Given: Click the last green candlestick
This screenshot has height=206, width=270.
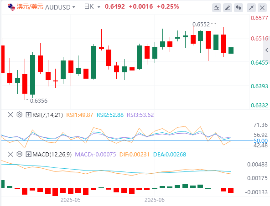Looking at the screenshot, I should [231, 50].
